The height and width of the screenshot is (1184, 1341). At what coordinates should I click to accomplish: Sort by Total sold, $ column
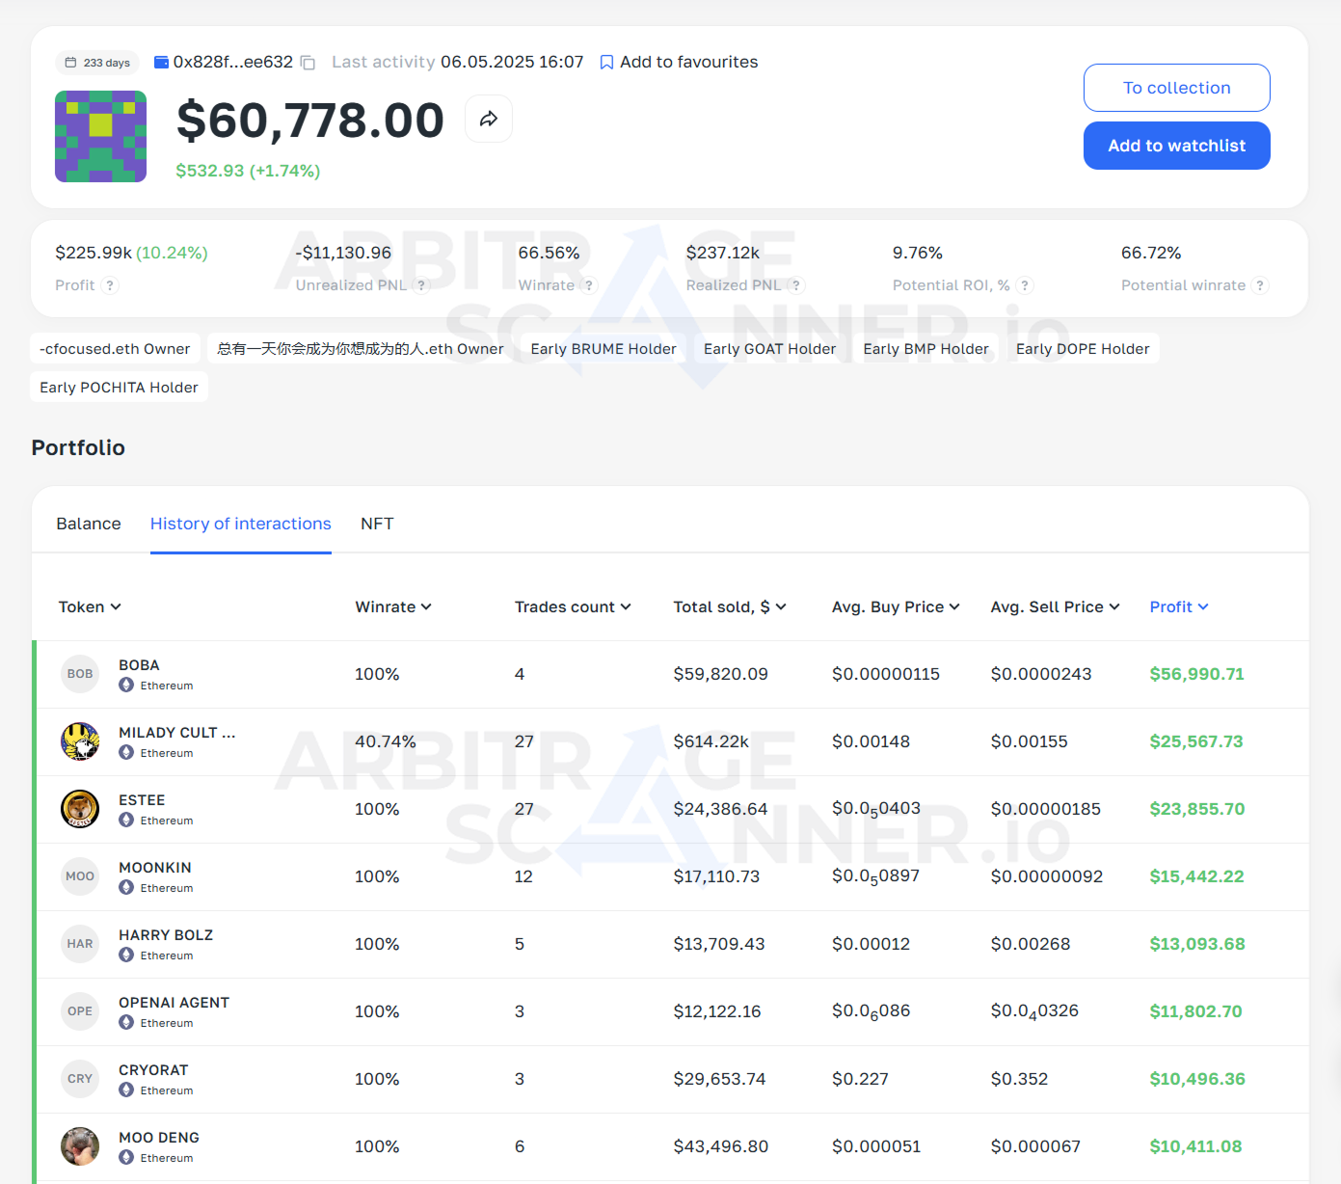point(730,606)
